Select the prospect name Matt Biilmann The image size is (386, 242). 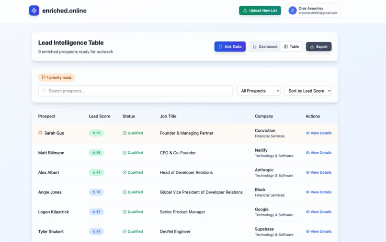(x=51, y=153)
